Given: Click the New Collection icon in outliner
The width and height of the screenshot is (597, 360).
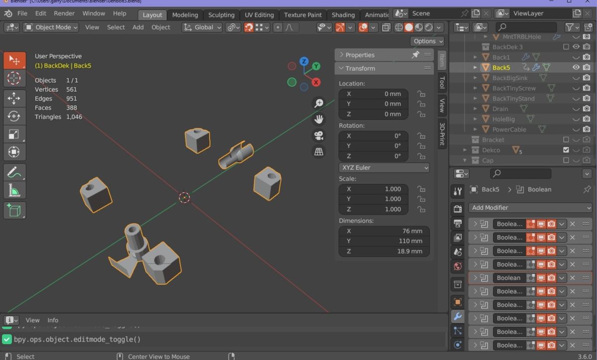Looking at the screenshot, I should point(588,27).
